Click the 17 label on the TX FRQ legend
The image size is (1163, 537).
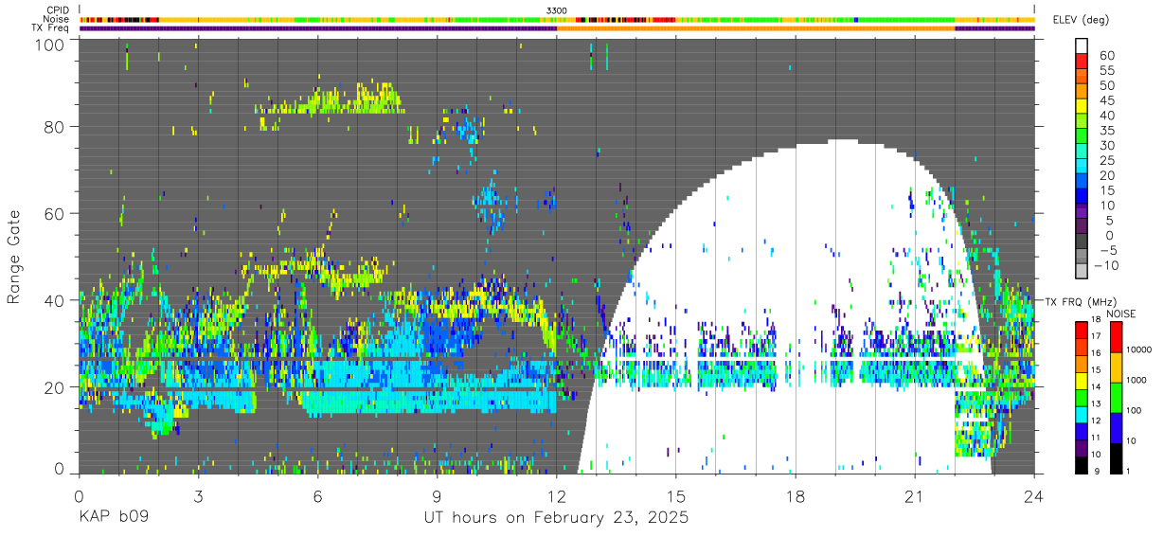(x=1097, y=336)
